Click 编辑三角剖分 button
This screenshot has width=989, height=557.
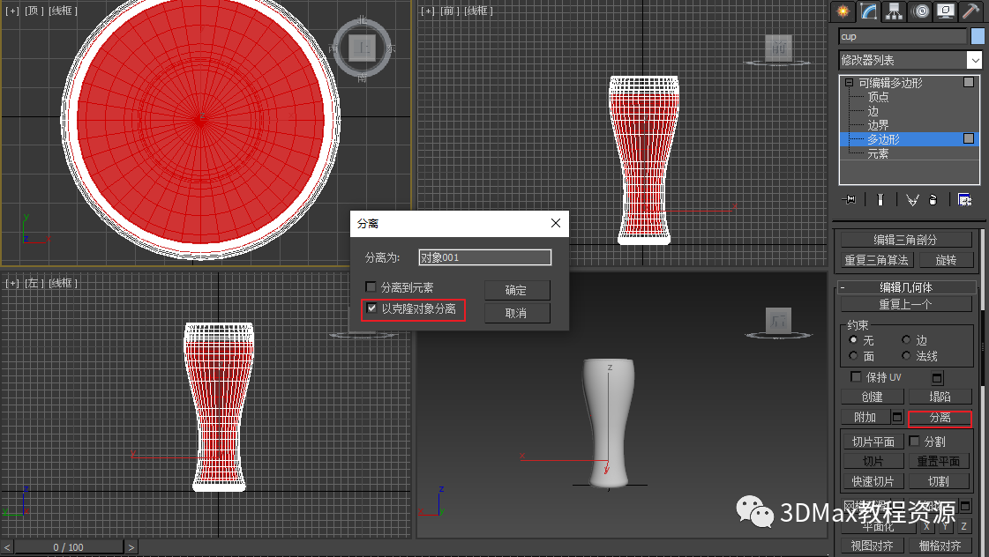(906, 240)
